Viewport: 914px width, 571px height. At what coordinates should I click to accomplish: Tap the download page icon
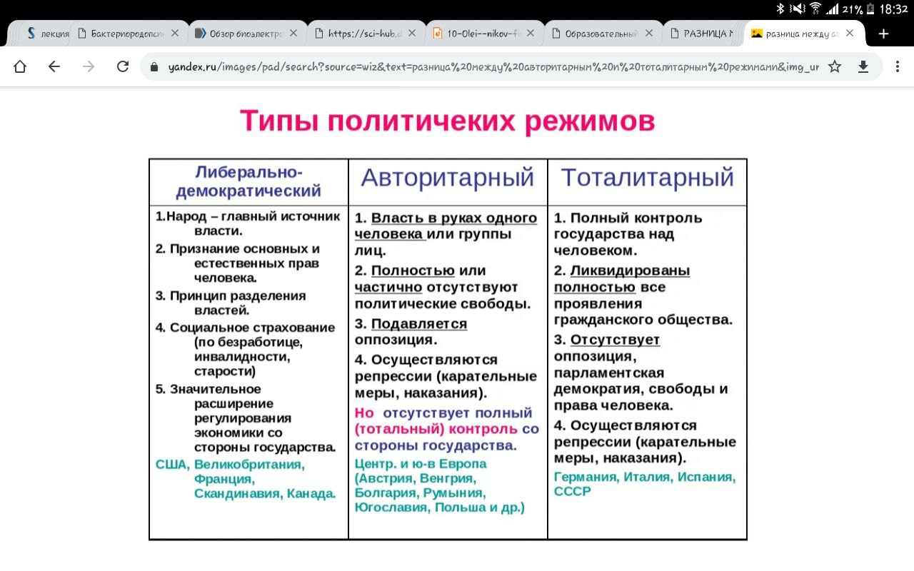pyautogui.click(x=863, y=66)
